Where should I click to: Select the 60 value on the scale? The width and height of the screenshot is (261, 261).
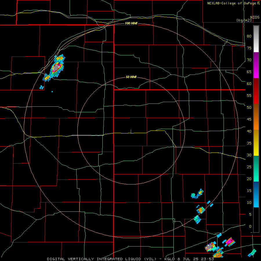tap(249, 84)
